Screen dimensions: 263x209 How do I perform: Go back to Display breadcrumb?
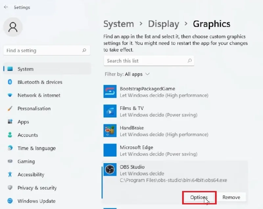point(163,24)
